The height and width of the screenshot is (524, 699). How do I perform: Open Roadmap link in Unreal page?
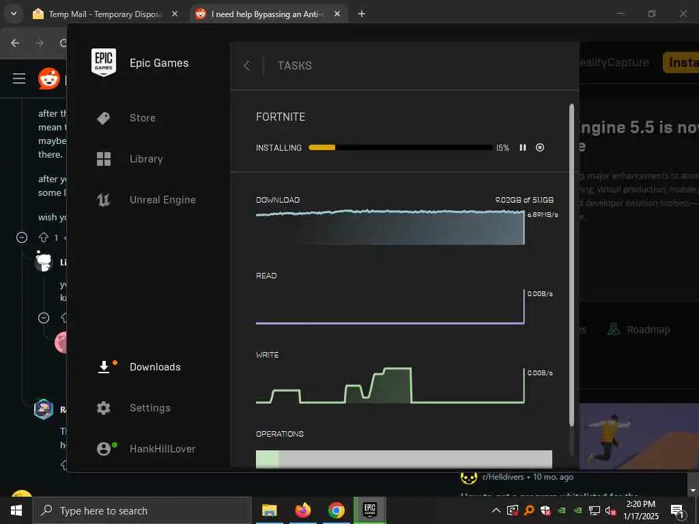pos(639,330)
